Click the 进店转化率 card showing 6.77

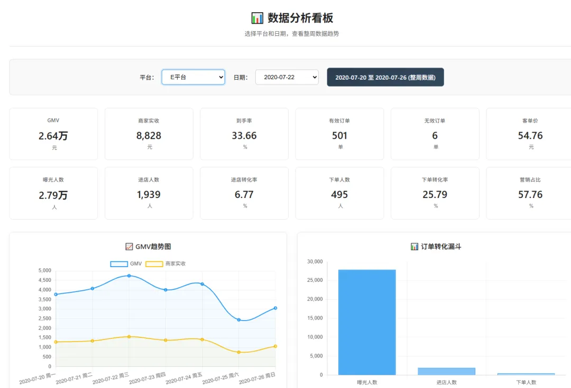[x=244, y=193]
